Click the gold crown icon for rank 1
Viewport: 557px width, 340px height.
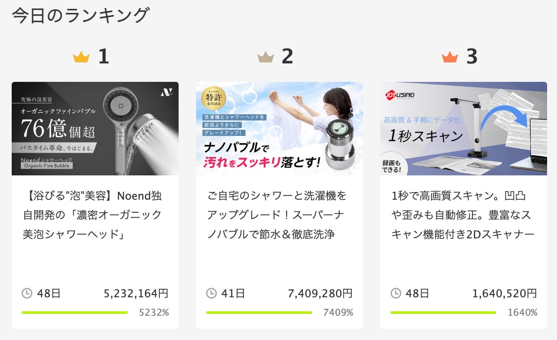[81, 58]
